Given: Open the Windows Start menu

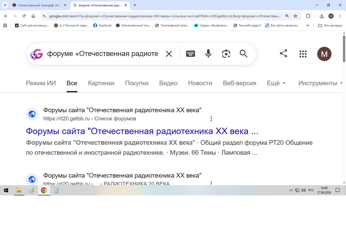Looking at the screenshot, I should tap(6, 190).
